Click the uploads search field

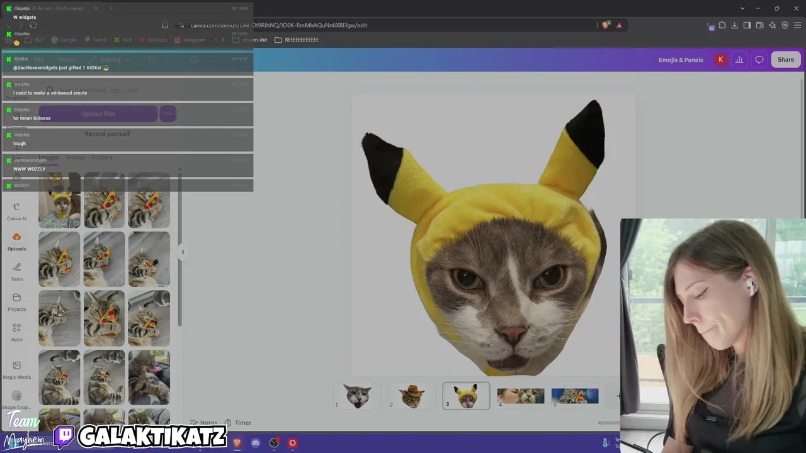tap(108, 90)
